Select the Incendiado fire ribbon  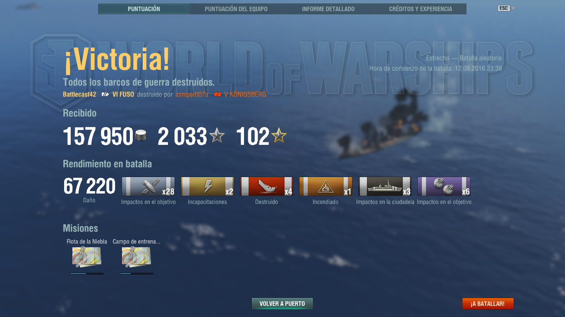[x=326, y=187]
